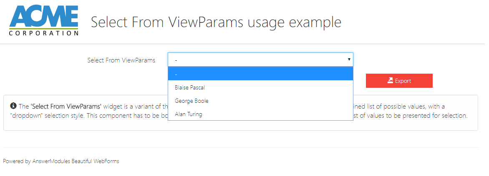Image resolution: width=489 pixels, height=176 pixels.
Task: Click the 'Powered by AnswerModules Beautiful WebForms' footer
Action: point(61,161)
